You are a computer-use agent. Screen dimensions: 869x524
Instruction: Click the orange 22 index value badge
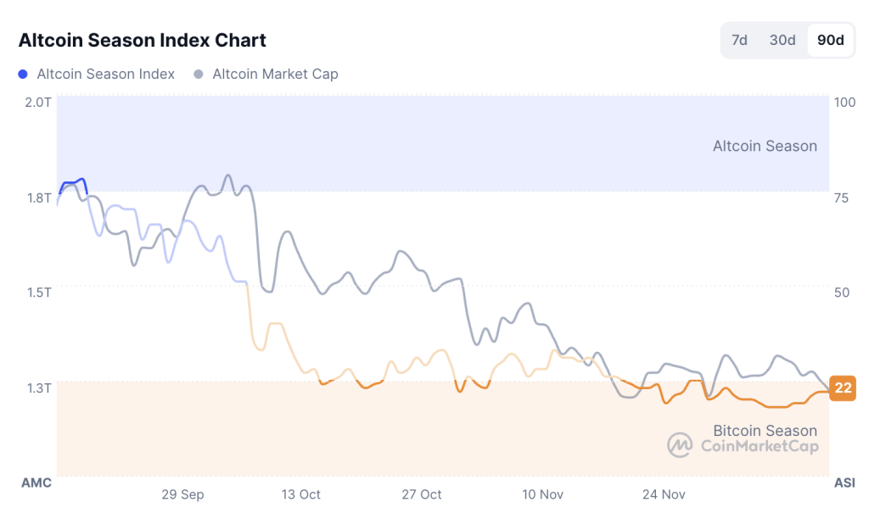pos(843,388)
